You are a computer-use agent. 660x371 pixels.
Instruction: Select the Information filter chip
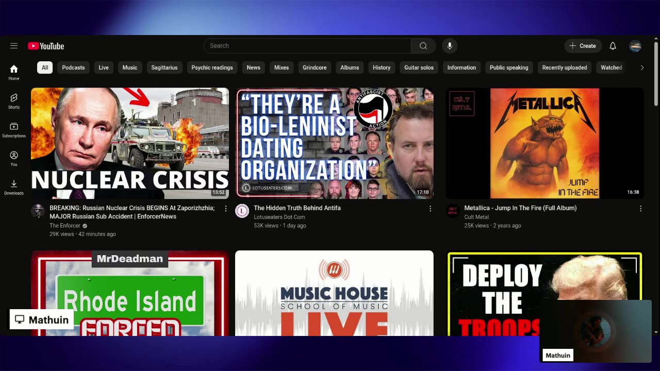pyautogui.click(x=461, y=68)
